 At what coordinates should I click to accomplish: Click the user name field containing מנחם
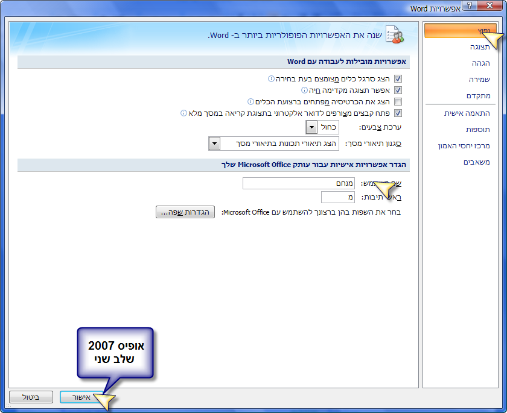(x=299, y=183)
